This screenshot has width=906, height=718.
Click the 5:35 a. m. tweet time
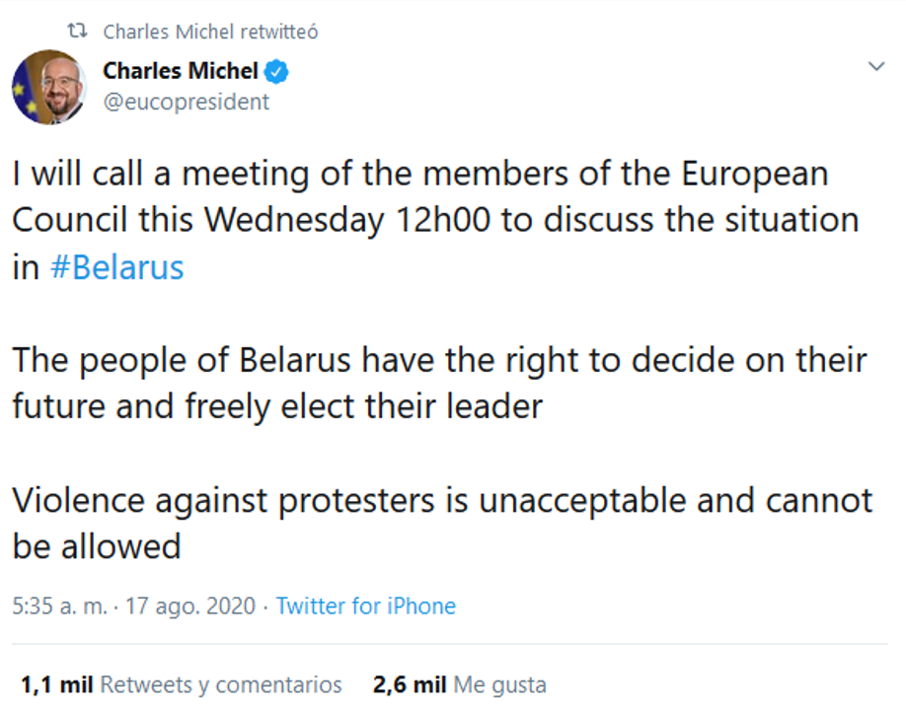click(x=59, y=606)
